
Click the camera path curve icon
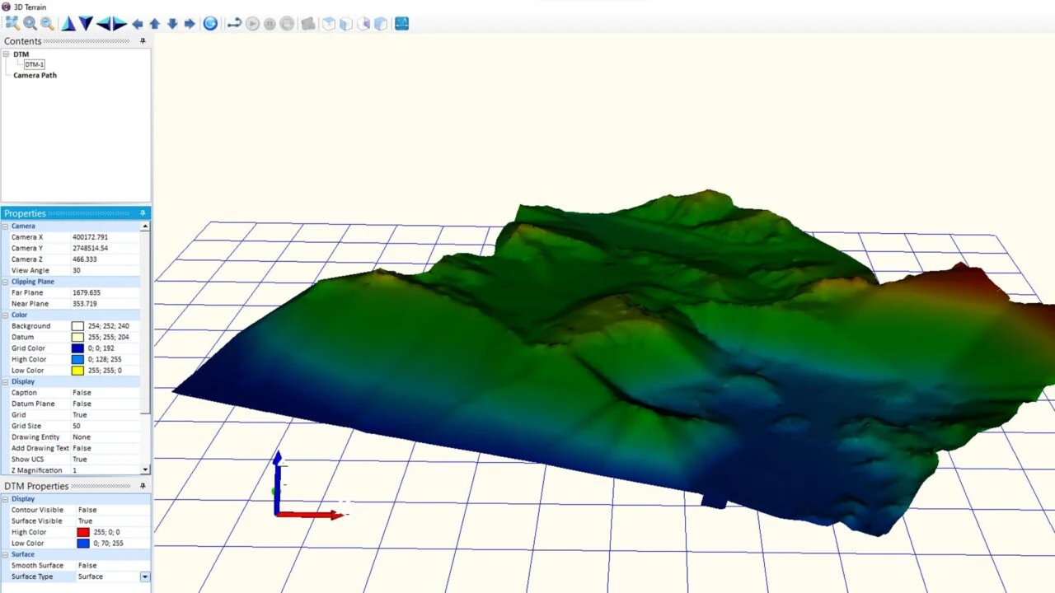tap(234, 24)
